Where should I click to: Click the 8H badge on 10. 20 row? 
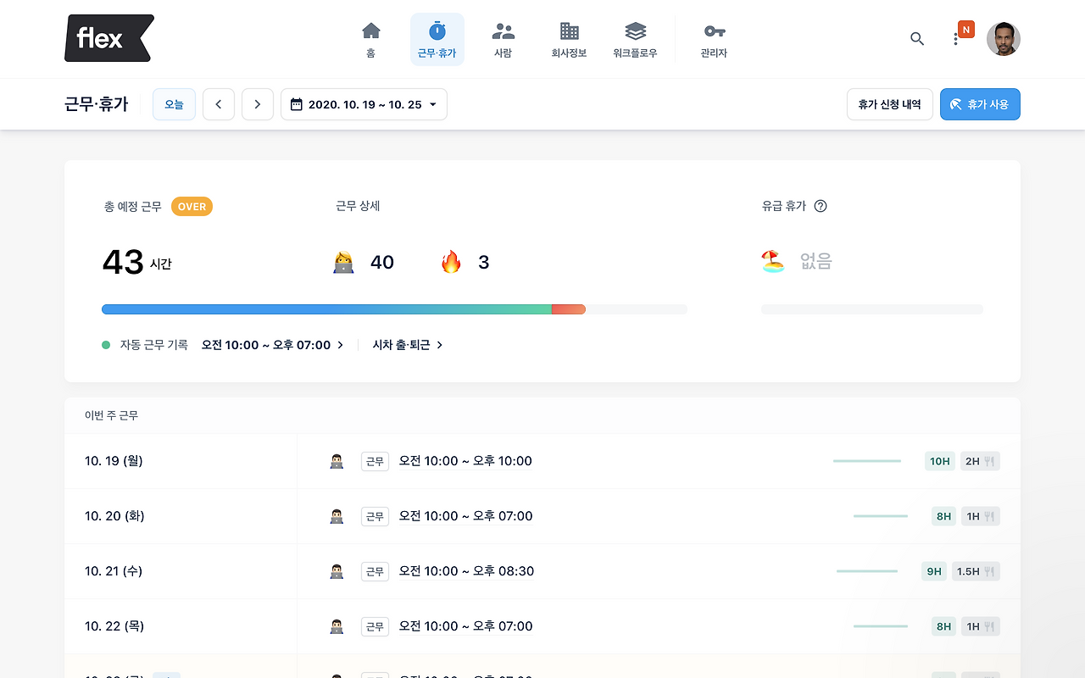click(x=943, y=516)
